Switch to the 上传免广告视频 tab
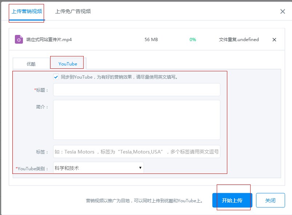 point(73,11)
